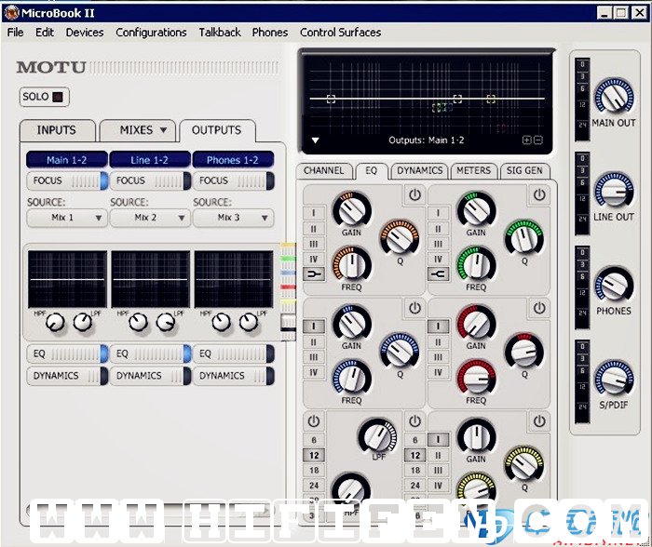The width and height of the screenshot is (652, 547).
Task: Select filter type II in yellow band
Action: [439, 455]
